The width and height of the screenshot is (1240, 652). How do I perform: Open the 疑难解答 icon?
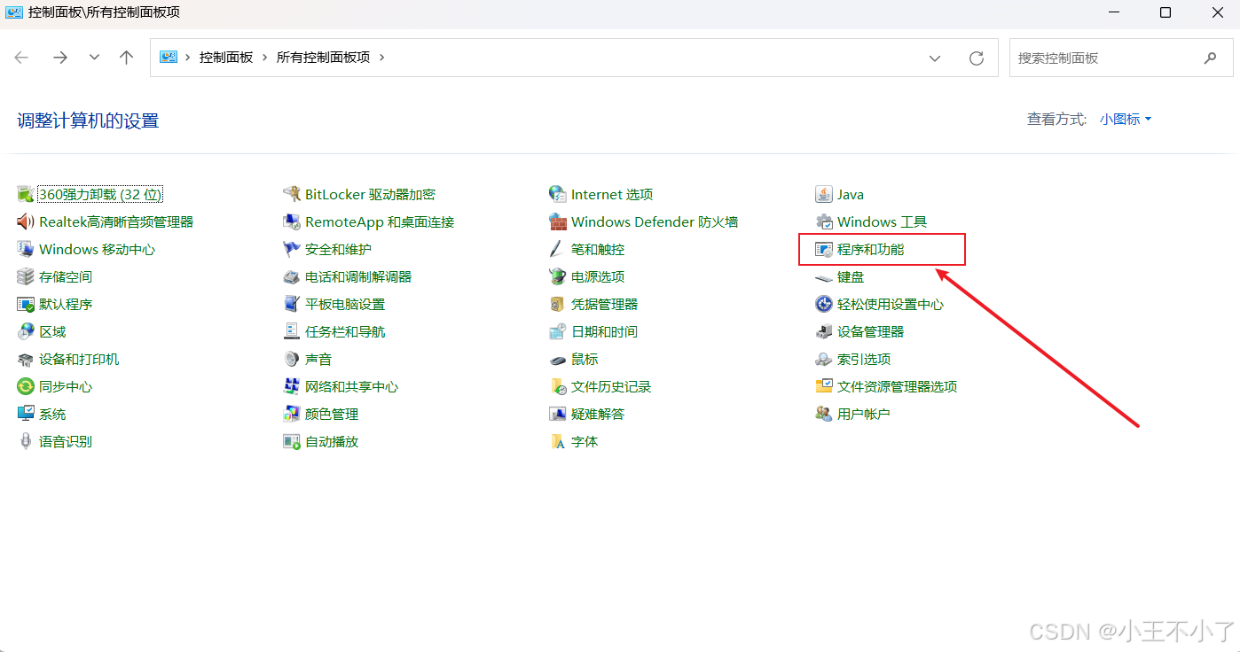558,414
